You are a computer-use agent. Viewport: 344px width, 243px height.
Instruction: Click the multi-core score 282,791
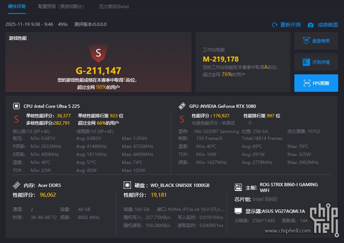62,123
